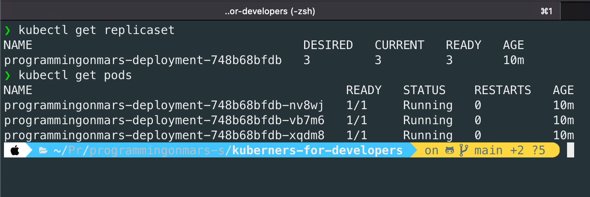Click the git branch icon before main
This screenshot has width=590, height=197.
pos(463,151)
